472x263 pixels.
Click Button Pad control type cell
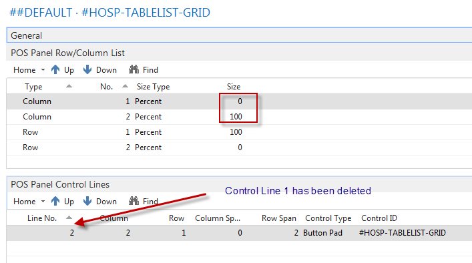pyautogui.click(x=322, y=233)
